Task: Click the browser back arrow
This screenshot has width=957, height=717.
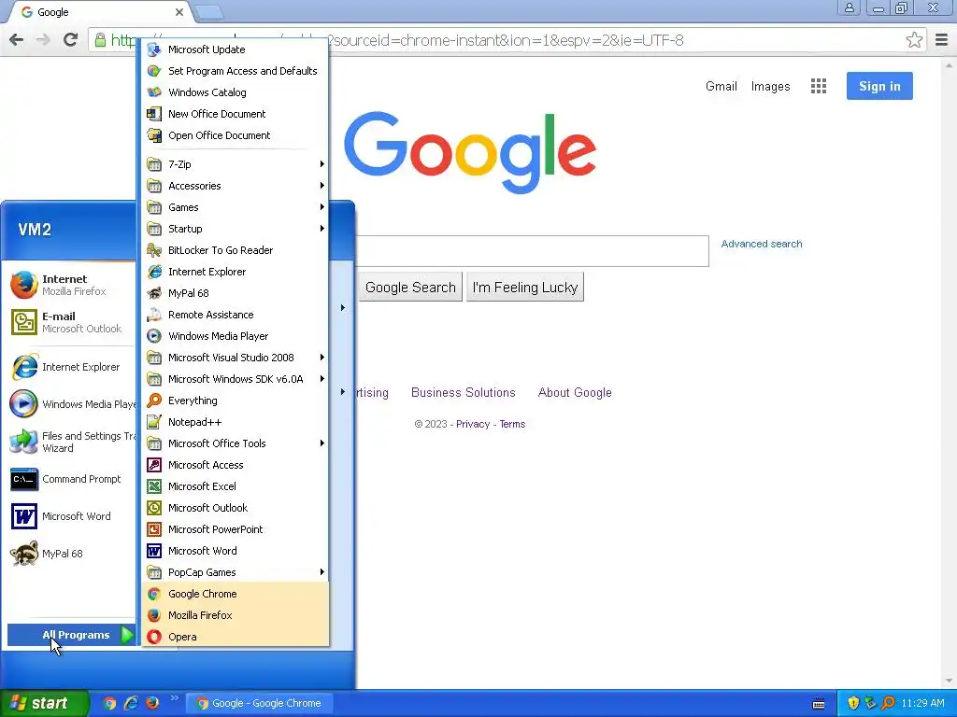Action: pos(17,40)
